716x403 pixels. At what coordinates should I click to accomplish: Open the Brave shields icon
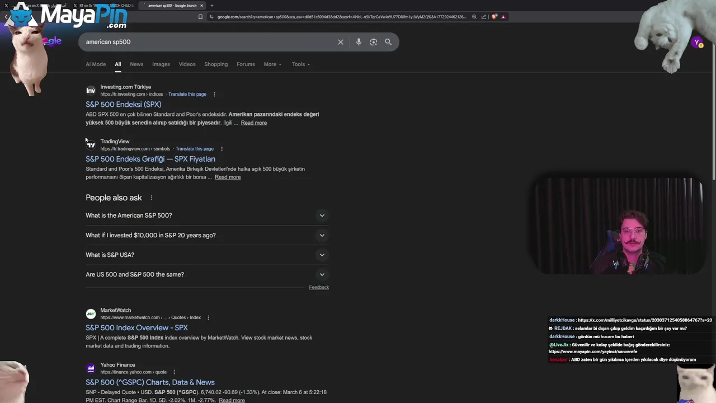pyautogui.click(x=494, y=17)
